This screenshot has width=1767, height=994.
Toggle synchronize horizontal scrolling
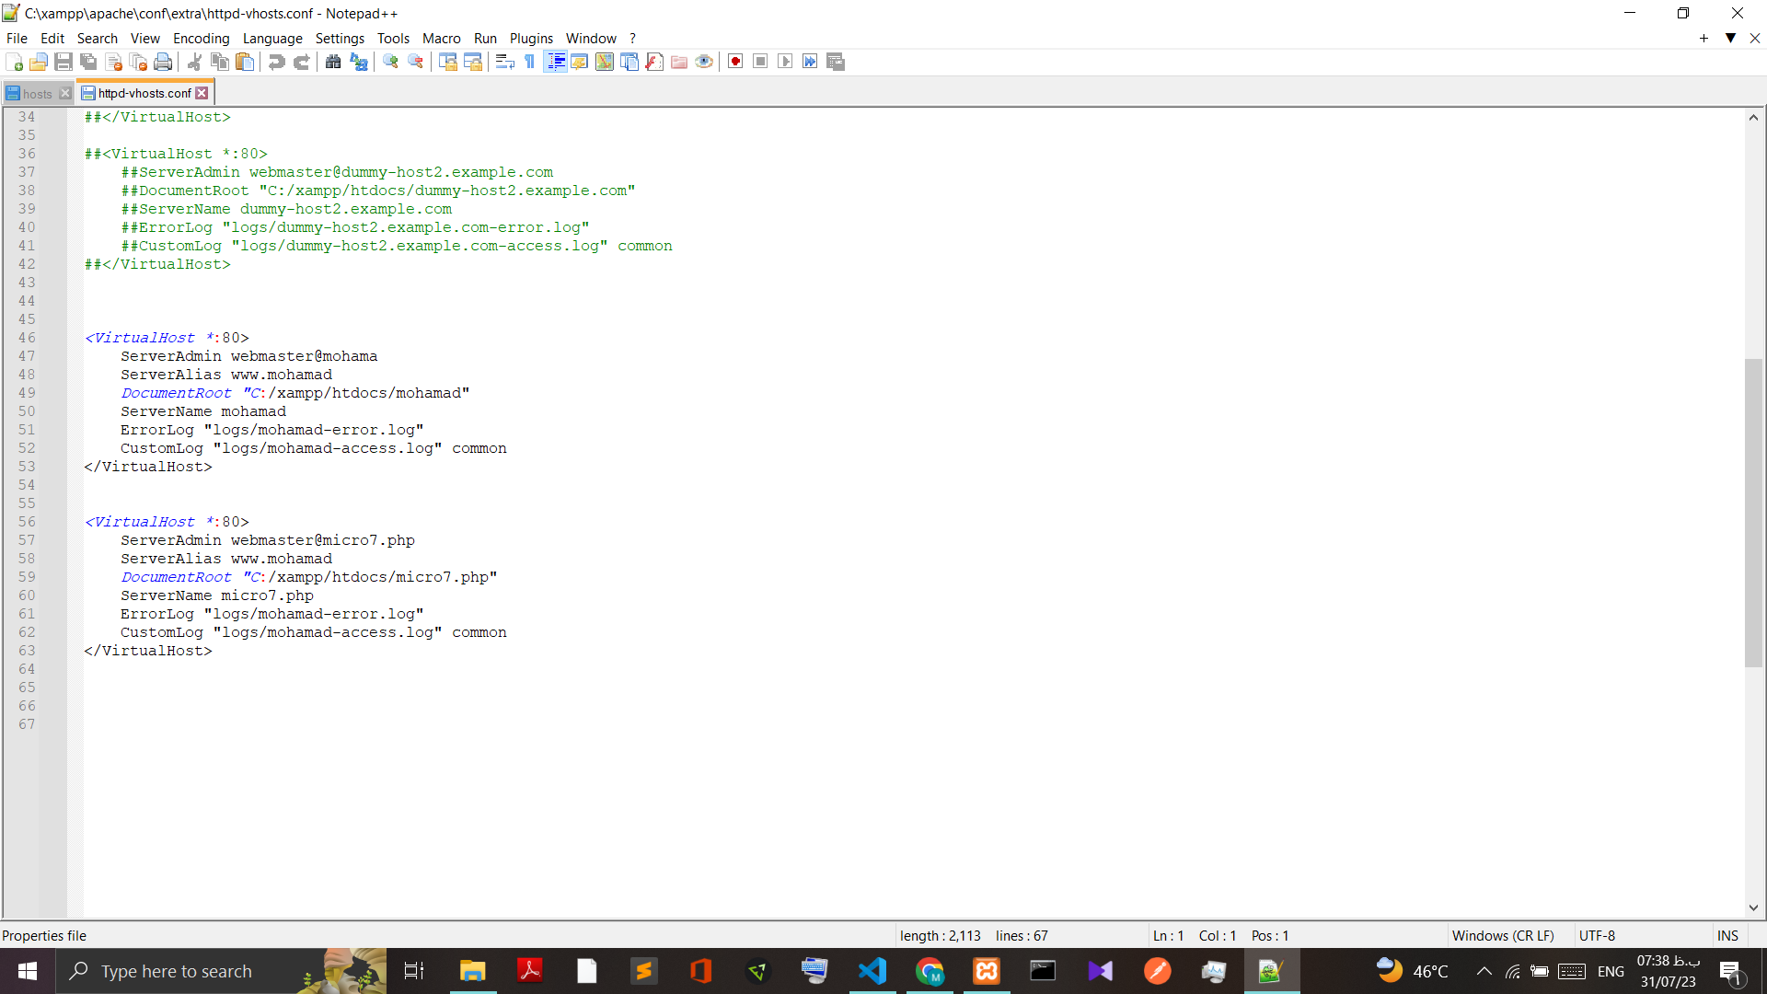click(x=472, y=62)
